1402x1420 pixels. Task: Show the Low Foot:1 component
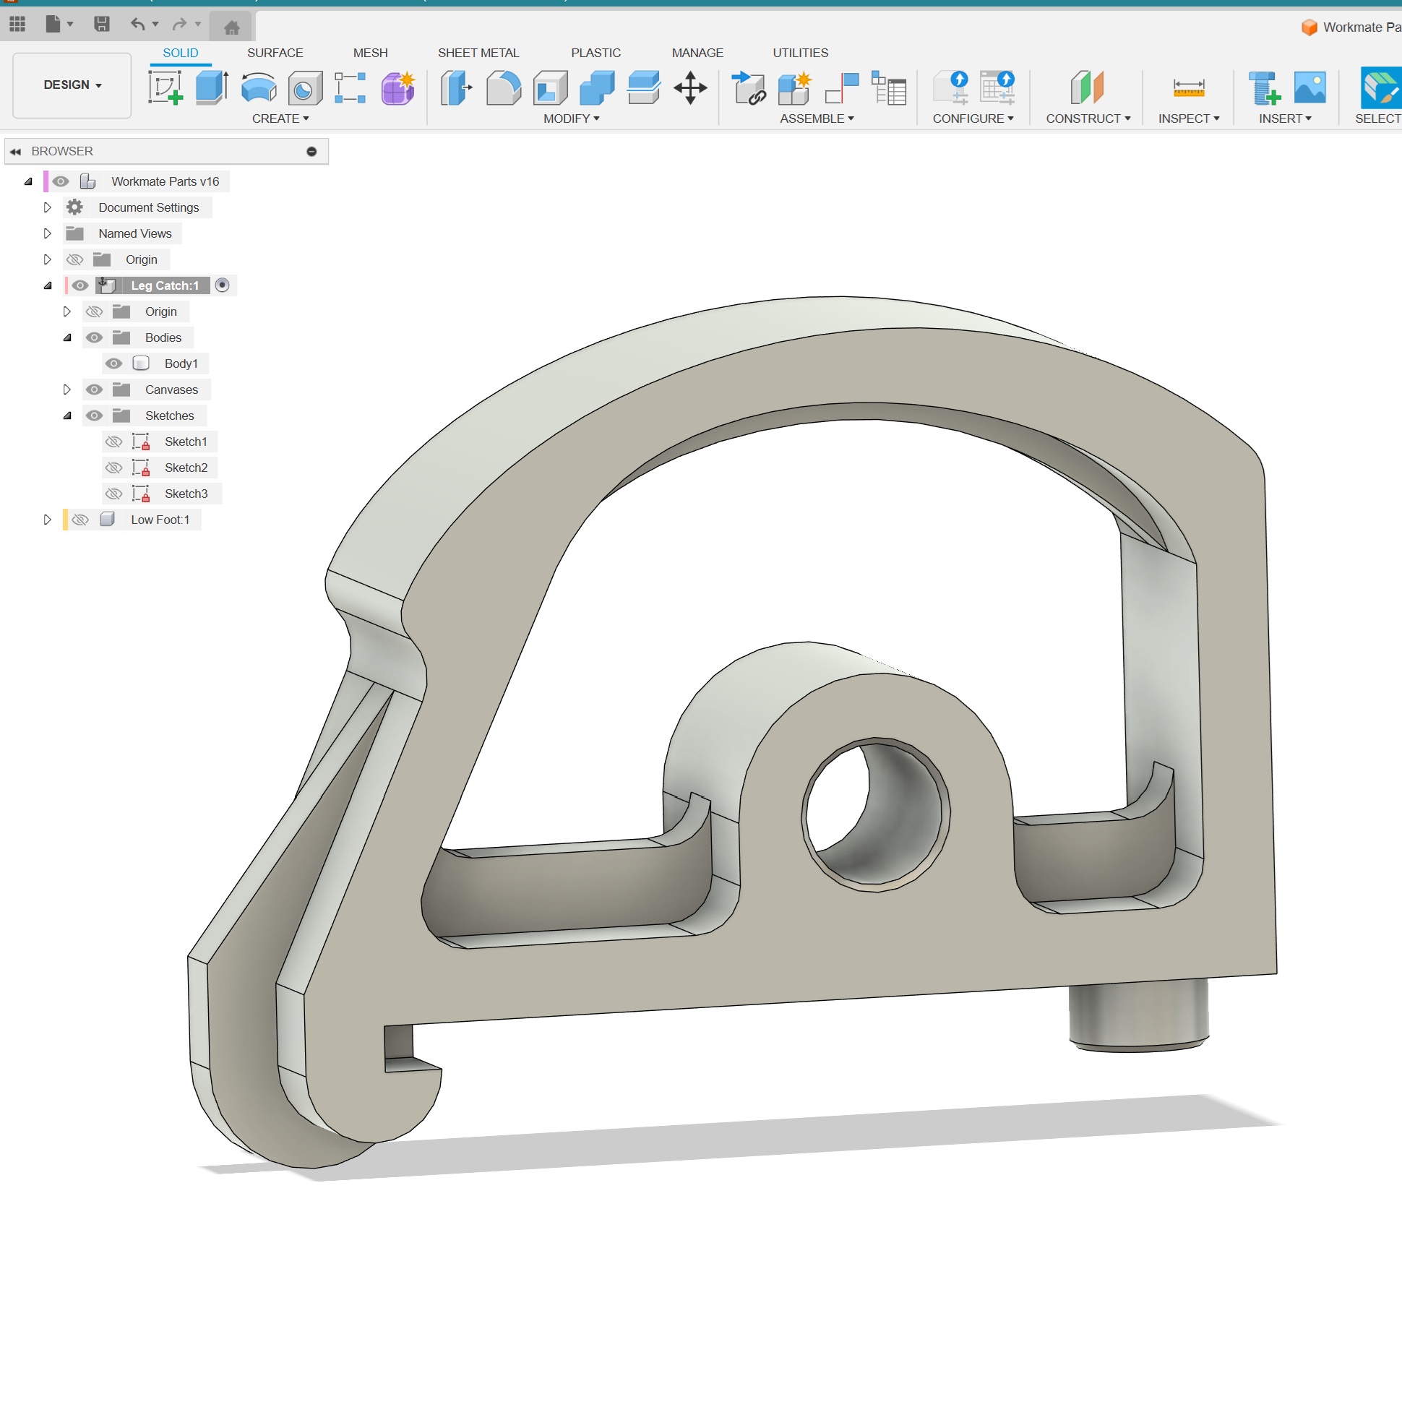tap(79, 520)
